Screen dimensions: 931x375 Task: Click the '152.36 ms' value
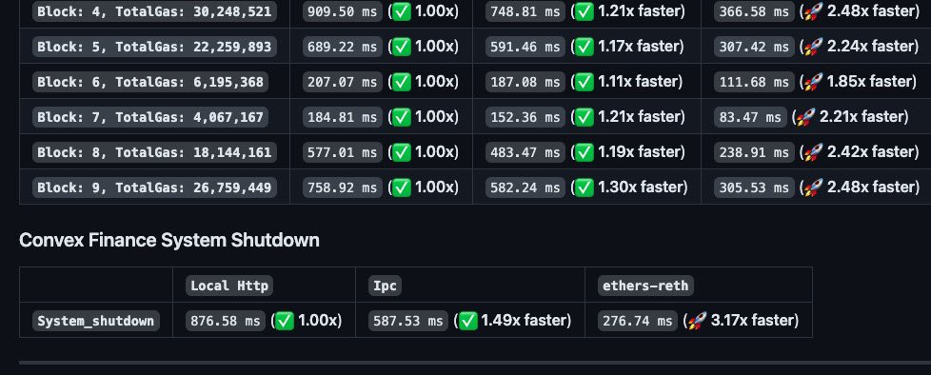click(x=525, y=117)
